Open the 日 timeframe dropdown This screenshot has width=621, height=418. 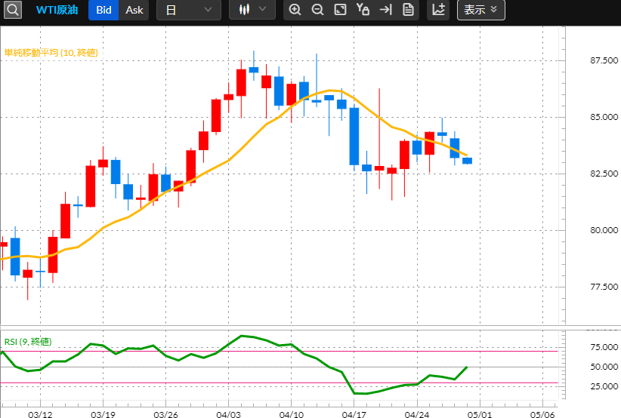(x=189, y=10)
